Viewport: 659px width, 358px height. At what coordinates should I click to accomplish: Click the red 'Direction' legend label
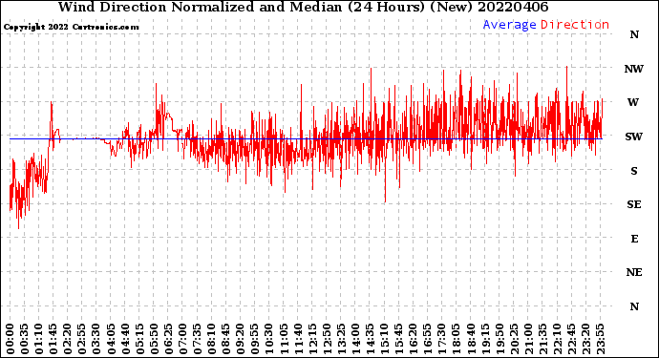[575, 25]
